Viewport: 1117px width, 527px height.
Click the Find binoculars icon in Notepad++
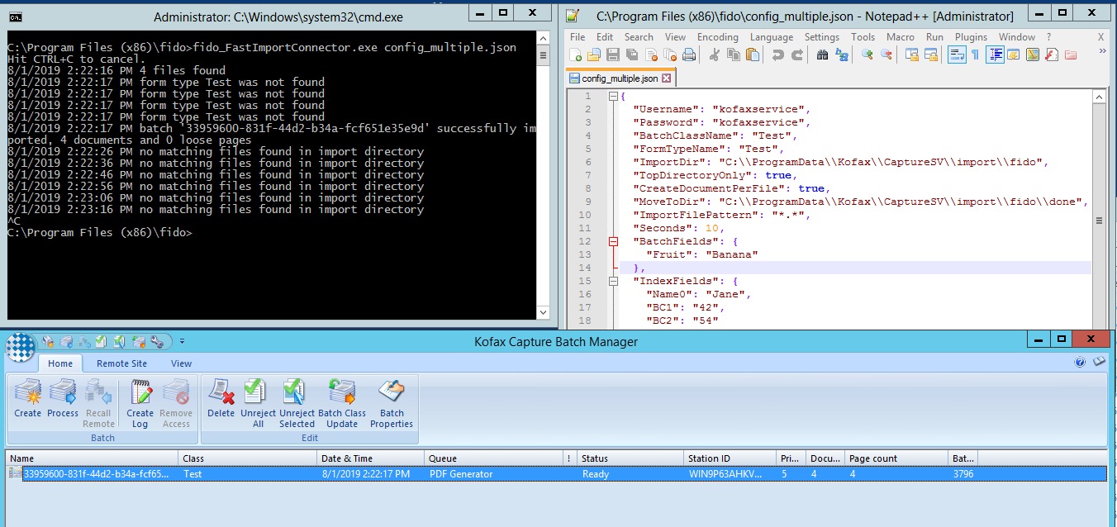click(822, 55)
